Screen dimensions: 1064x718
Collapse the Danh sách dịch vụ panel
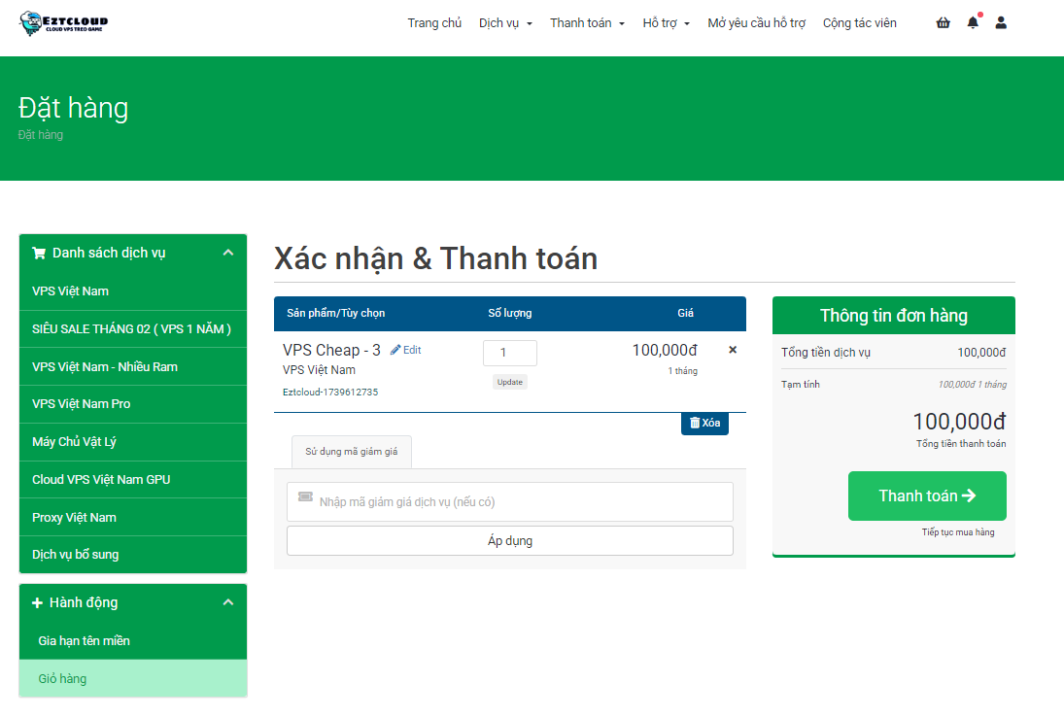click(228, 253)
